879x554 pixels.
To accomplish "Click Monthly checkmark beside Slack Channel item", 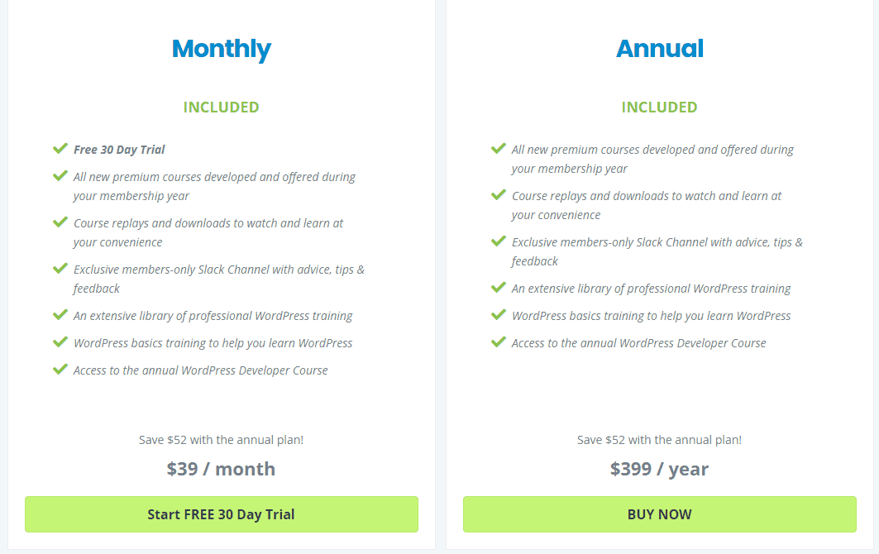I will pyautogui.click(x=60, y=269).
